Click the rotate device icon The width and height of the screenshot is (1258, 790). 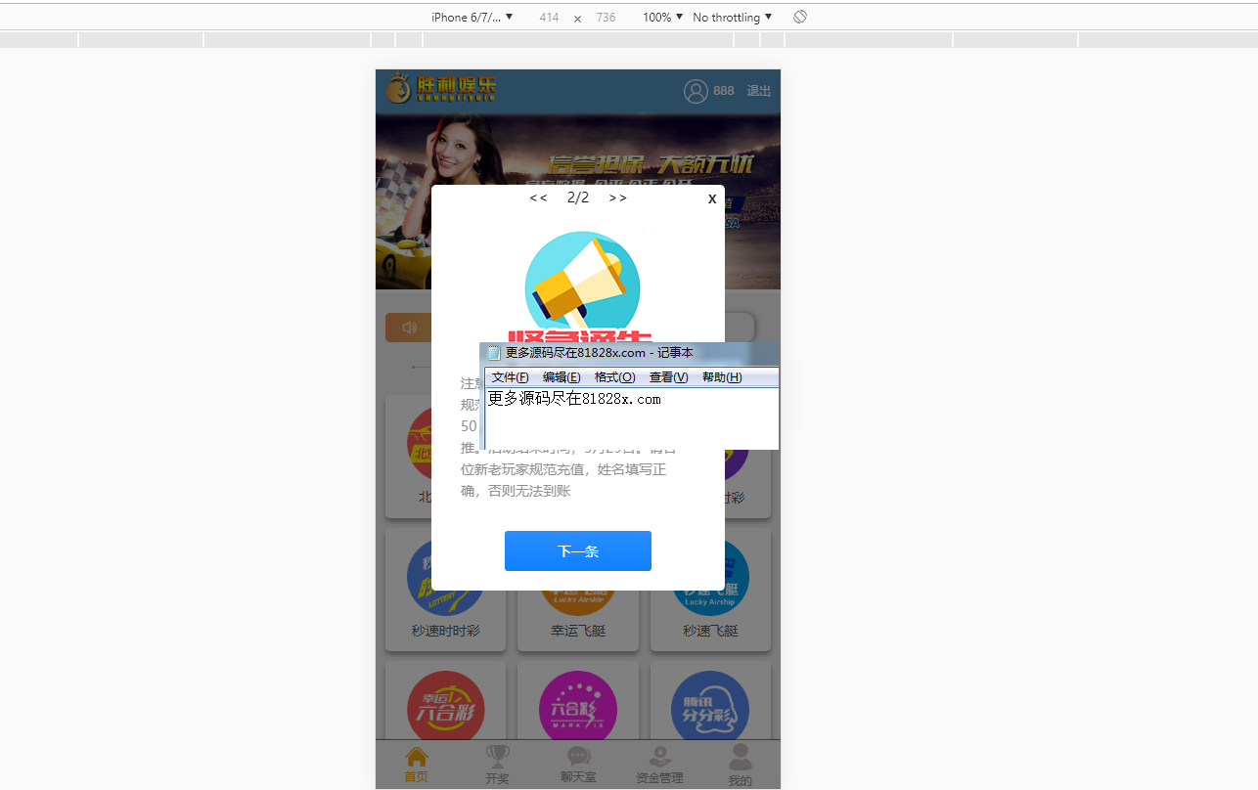[799, 17]
